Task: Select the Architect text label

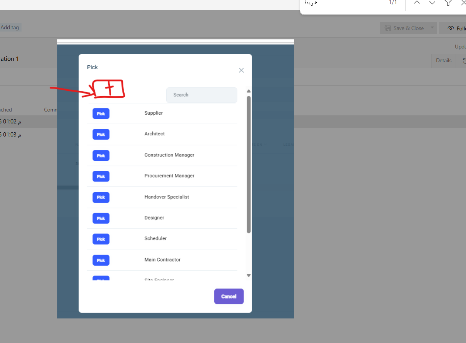Action: click(154, 134)
